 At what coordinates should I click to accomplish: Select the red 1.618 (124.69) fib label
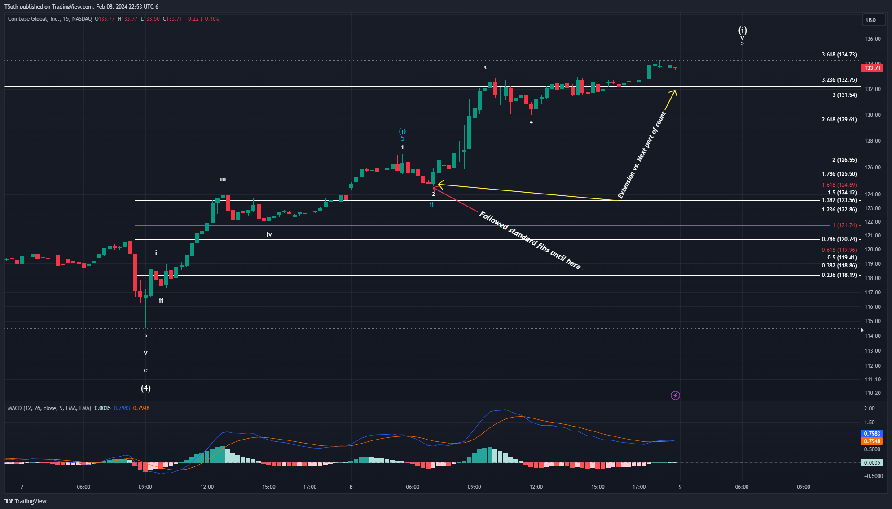(839, 185)
